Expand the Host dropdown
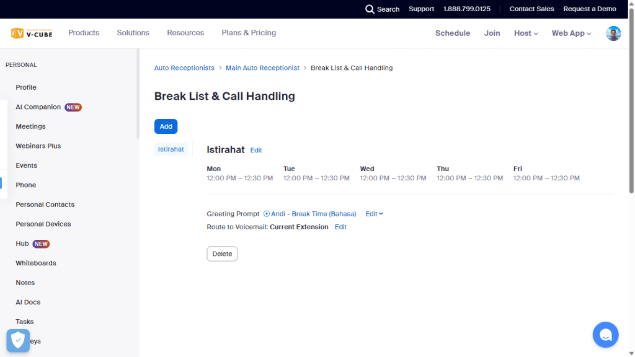 pyautogui.click(x=525, y=33)
